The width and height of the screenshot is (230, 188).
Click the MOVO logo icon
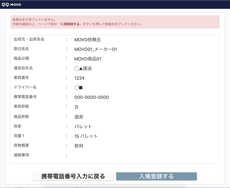tap(5, 4)
